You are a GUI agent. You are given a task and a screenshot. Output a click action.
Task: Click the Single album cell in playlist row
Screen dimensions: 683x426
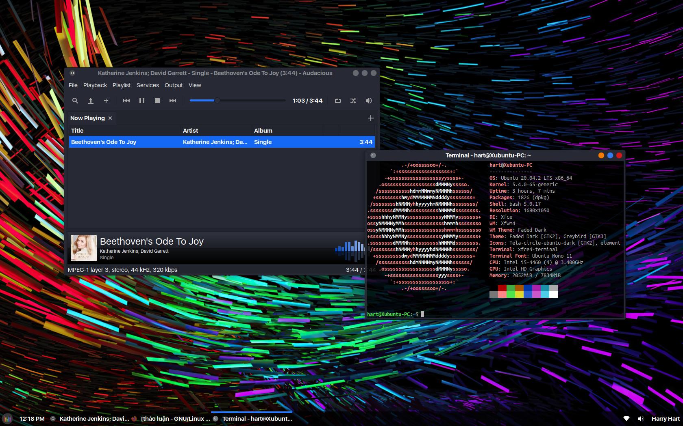coord(263,142)
